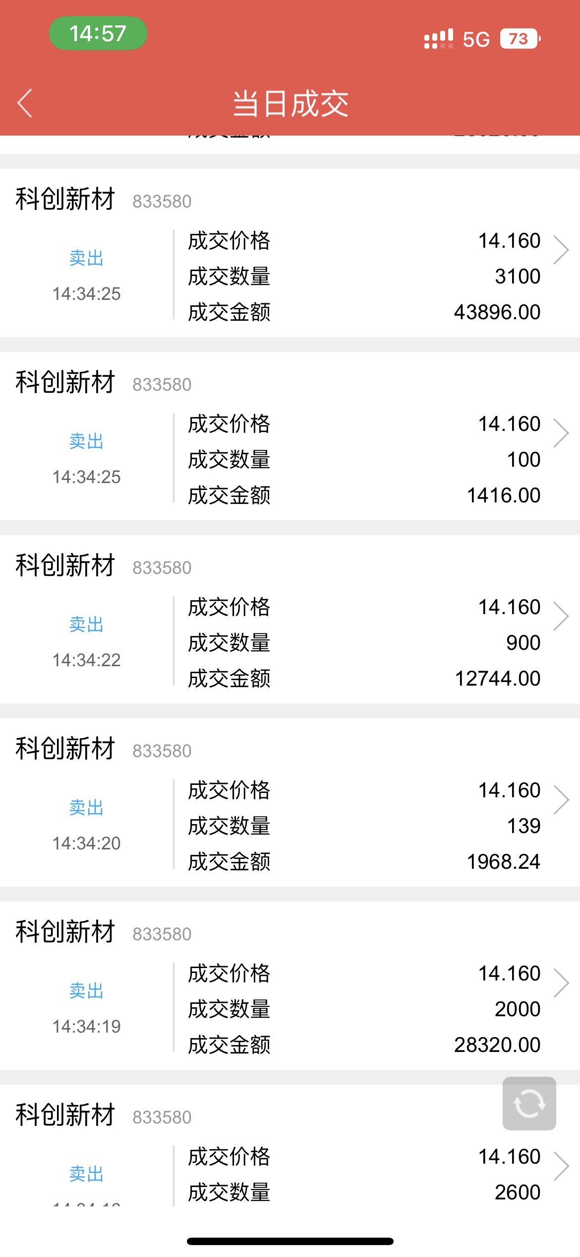Open details chevron for 3100-share trade
The width and height of the screenshot is (580, 1257).
(561, 250)
